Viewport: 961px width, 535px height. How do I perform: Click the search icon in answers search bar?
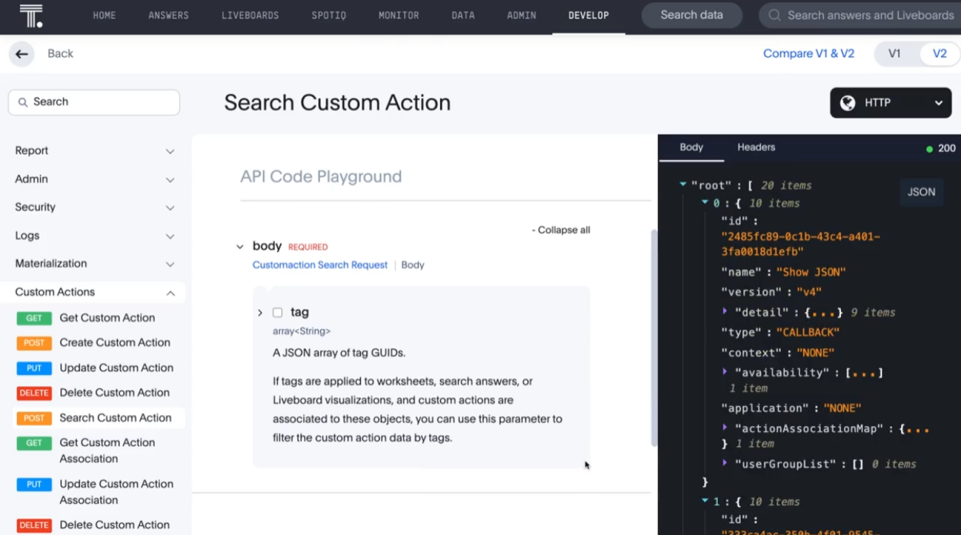click(x=774, y=16)
